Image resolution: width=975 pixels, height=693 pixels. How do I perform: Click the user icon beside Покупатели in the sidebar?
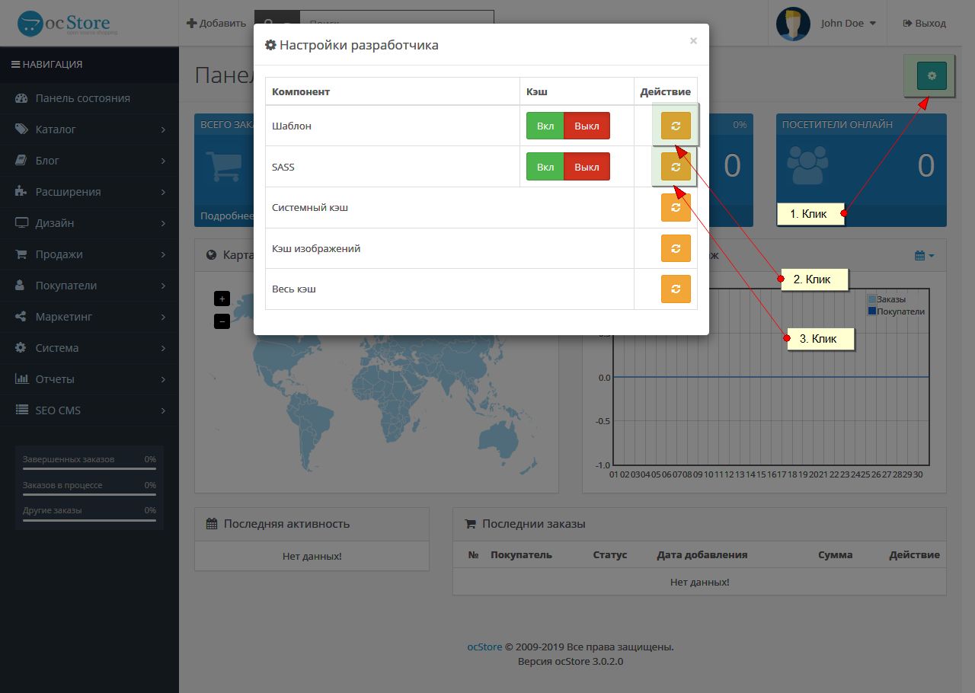click(x=21, y=286)
